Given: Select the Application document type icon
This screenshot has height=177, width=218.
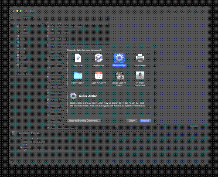Looking at the screenshot, I should coord(99,58).
